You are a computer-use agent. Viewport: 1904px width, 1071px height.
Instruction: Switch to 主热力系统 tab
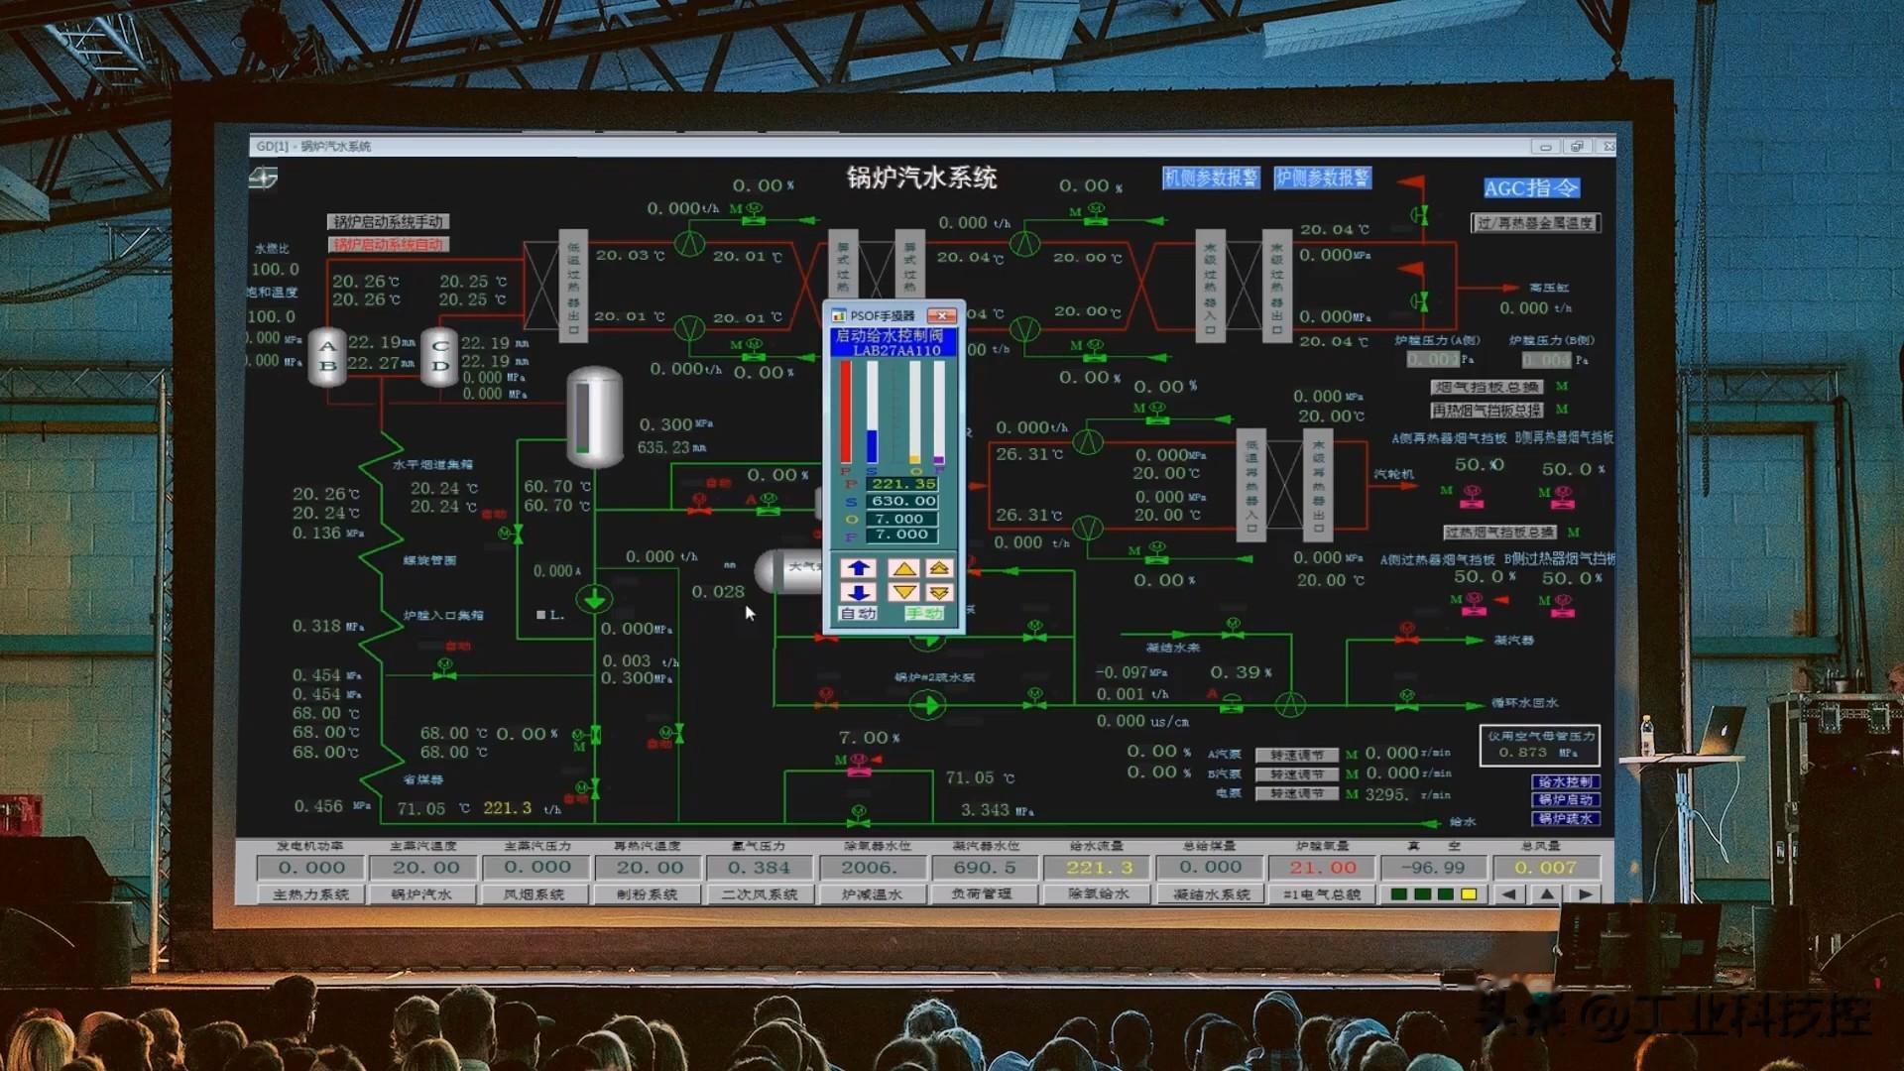coord(311,894)
